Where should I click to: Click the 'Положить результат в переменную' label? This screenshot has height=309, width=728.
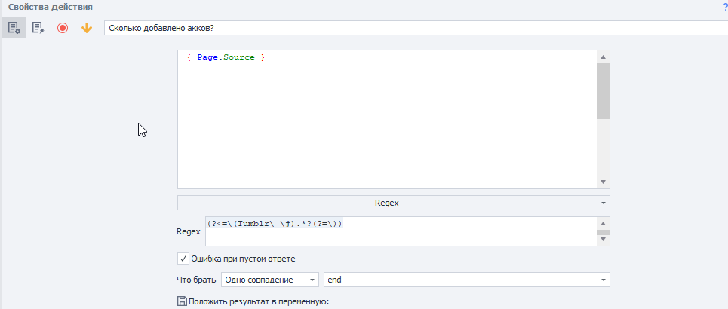tap(259, 301)
